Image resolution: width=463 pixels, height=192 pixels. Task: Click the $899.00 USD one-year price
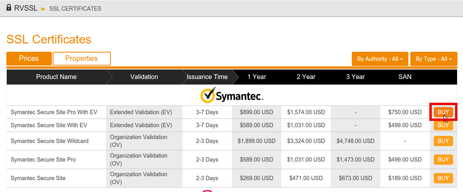point(256,112)
